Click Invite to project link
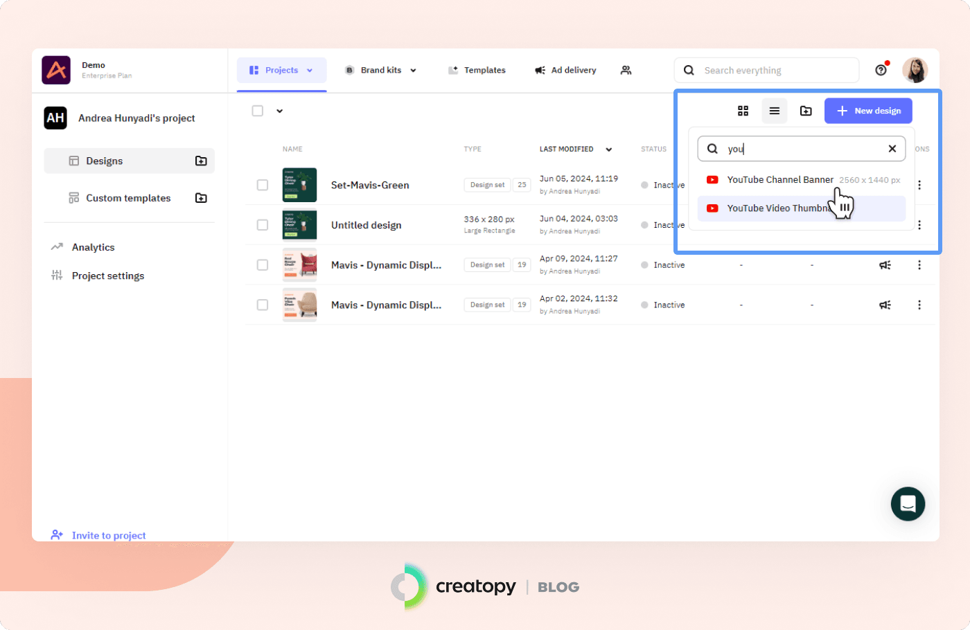This screenshot has width=970, height=630. point(108,535)
